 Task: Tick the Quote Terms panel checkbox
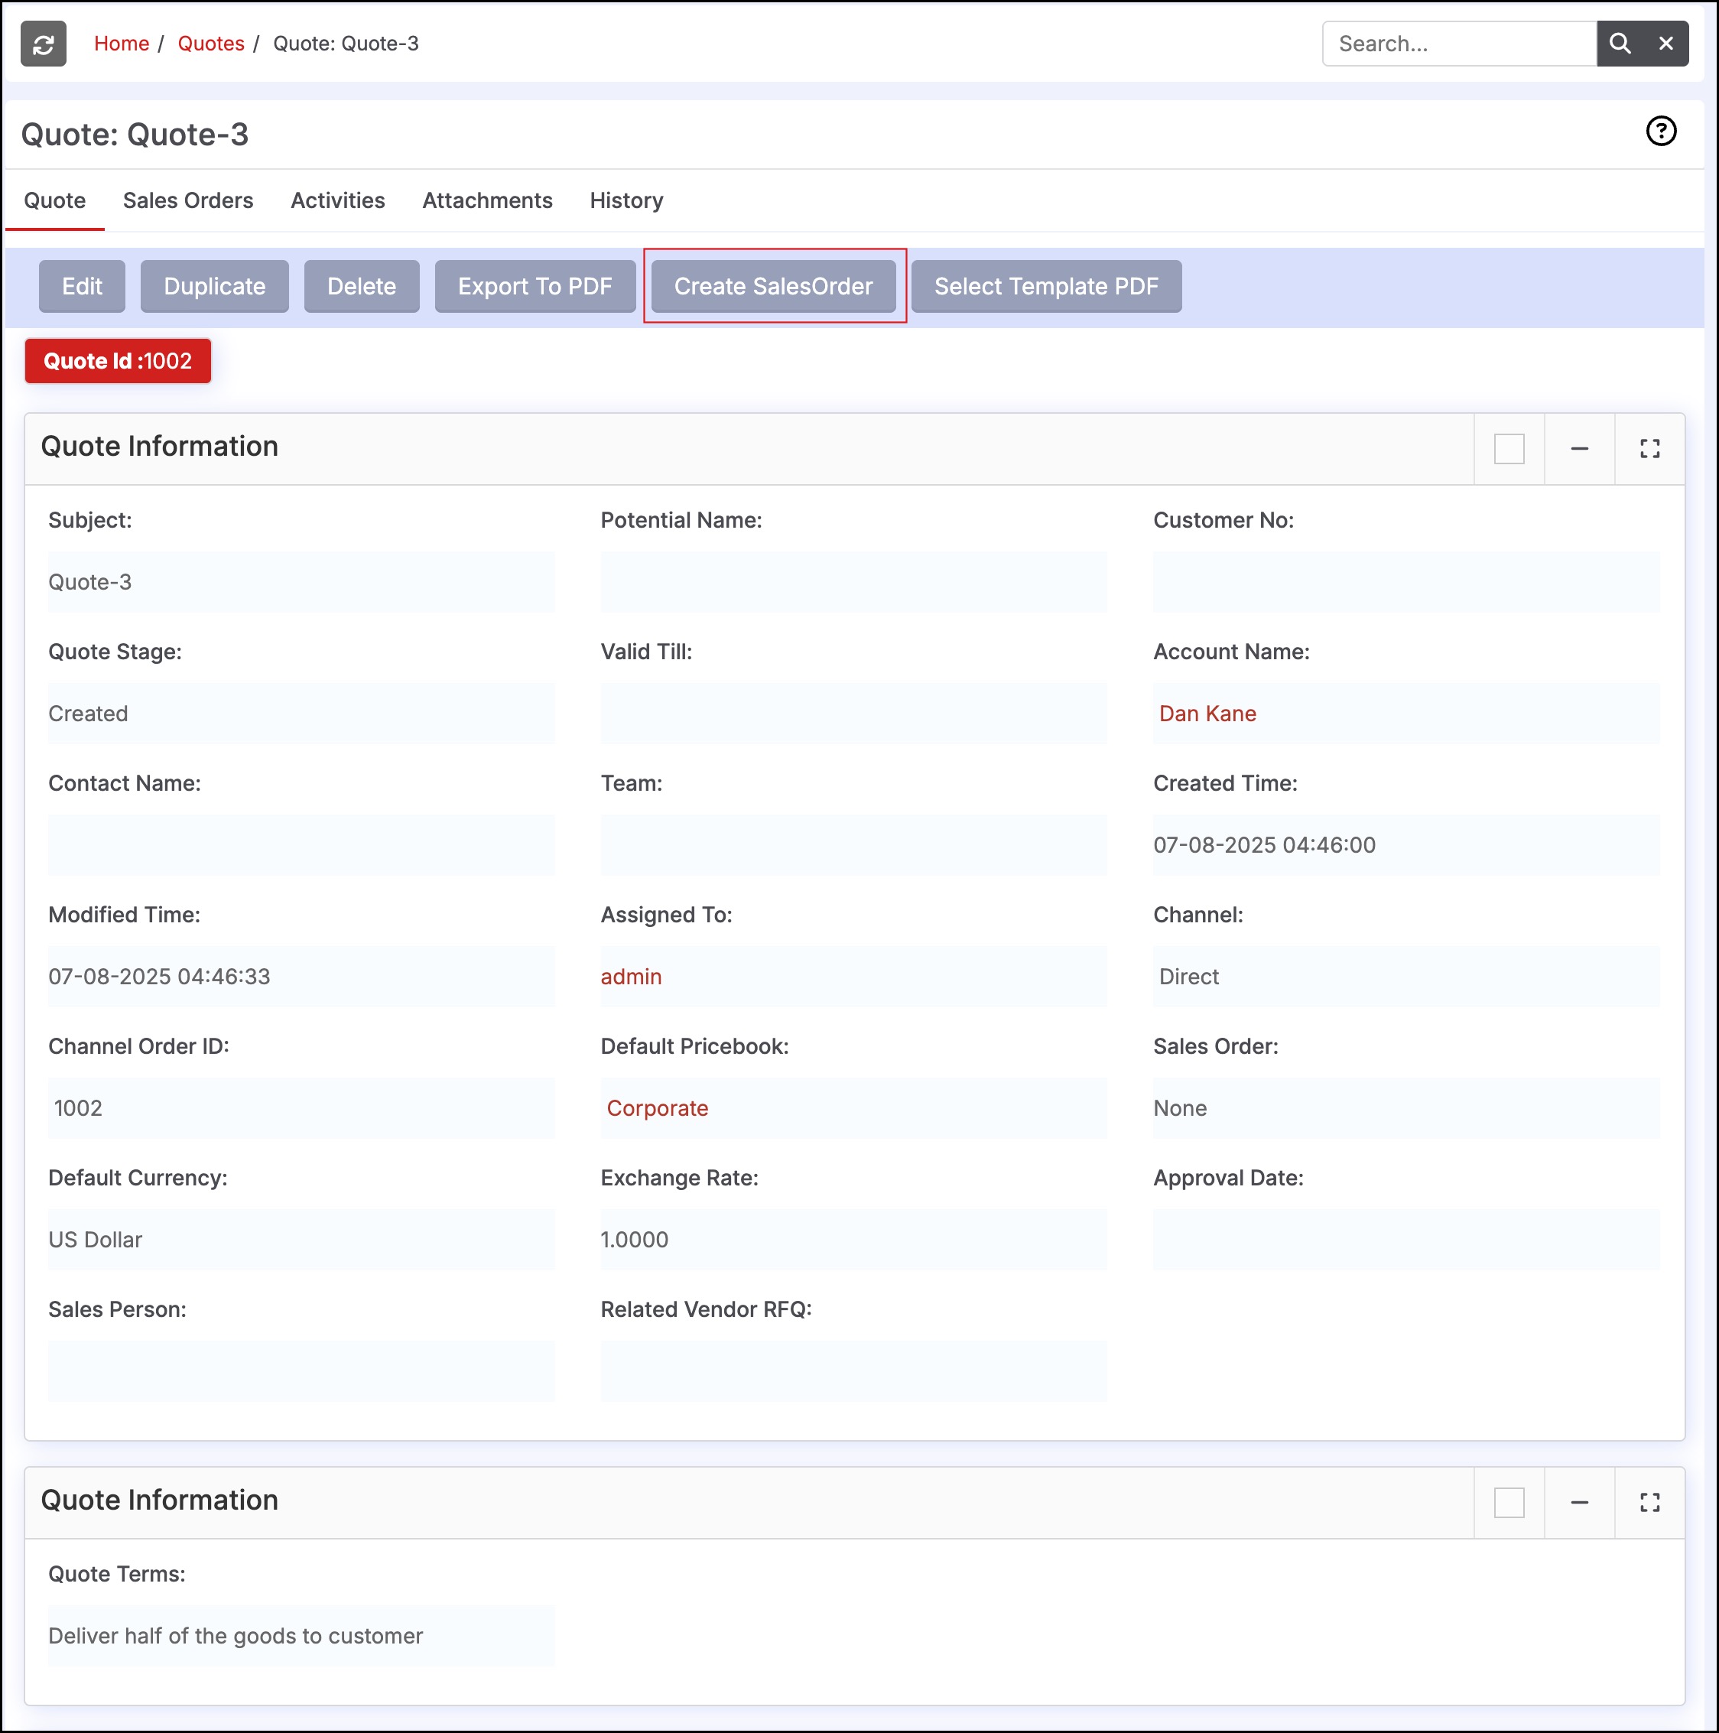click(1509, 1503)
